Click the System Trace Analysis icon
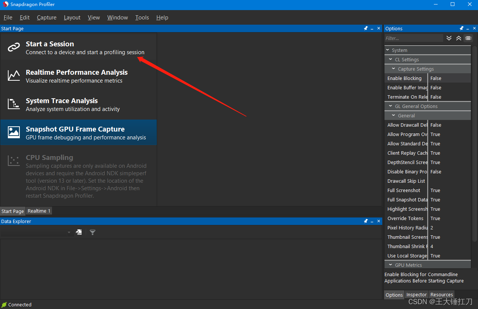 (x=14, y=104)
